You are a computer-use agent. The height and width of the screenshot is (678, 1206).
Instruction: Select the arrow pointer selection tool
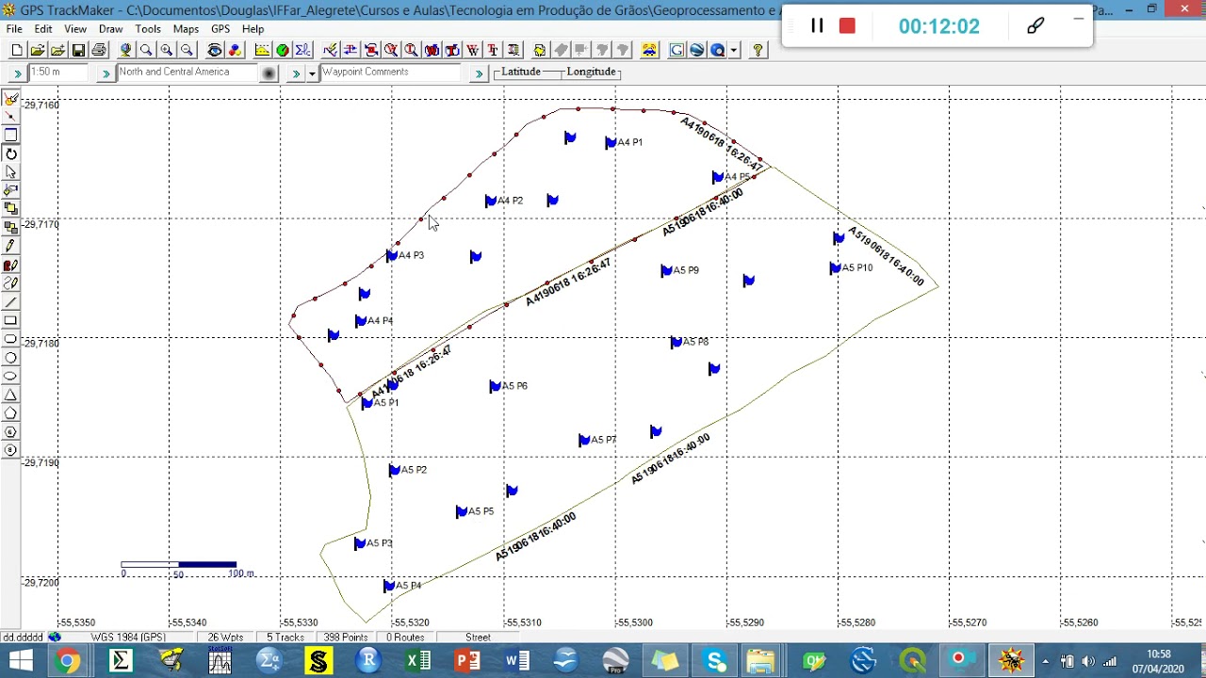pos(11,172)
